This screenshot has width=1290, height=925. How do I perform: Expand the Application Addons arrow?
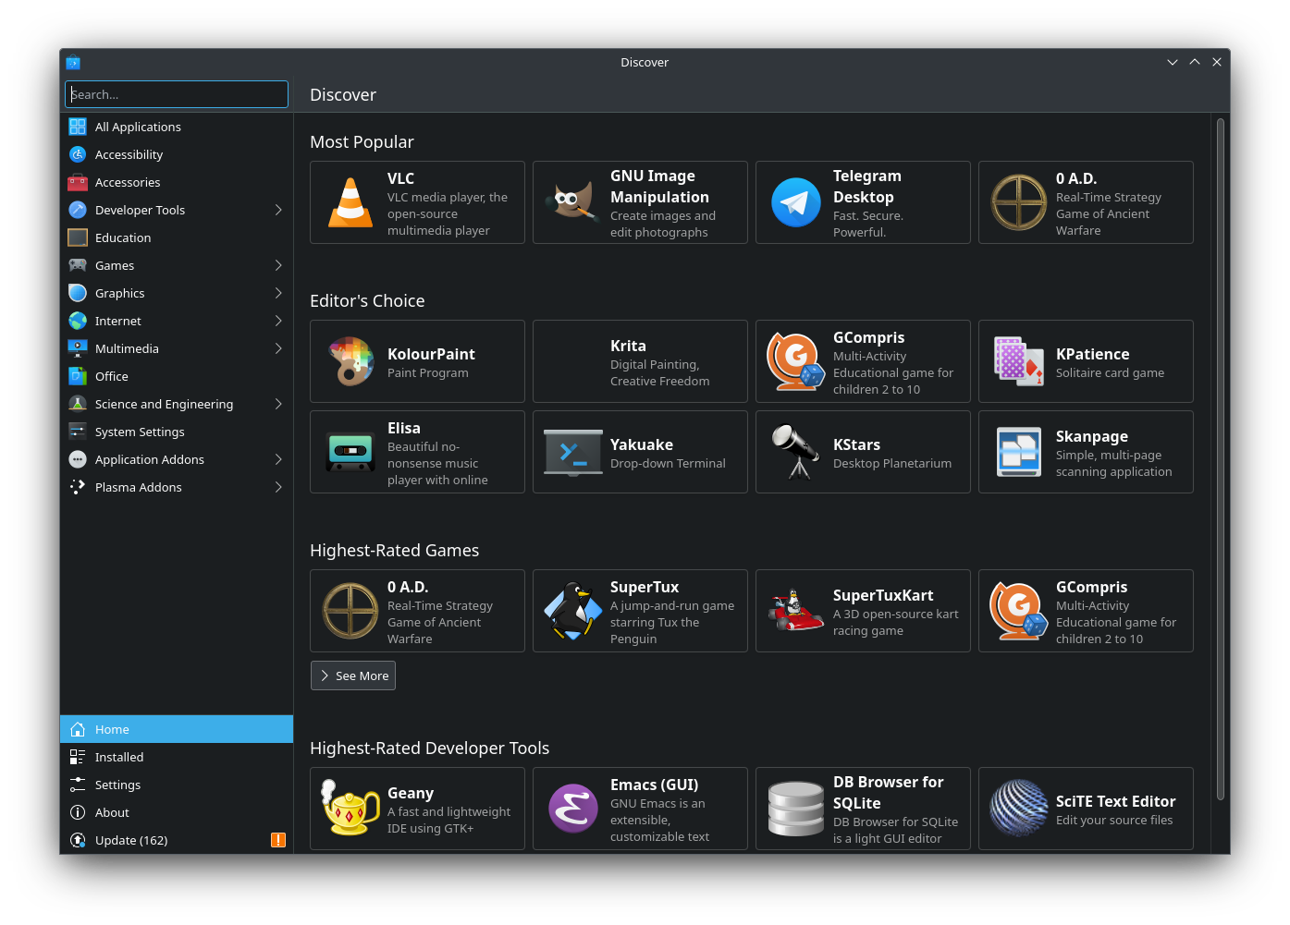[x=278, y=459]
